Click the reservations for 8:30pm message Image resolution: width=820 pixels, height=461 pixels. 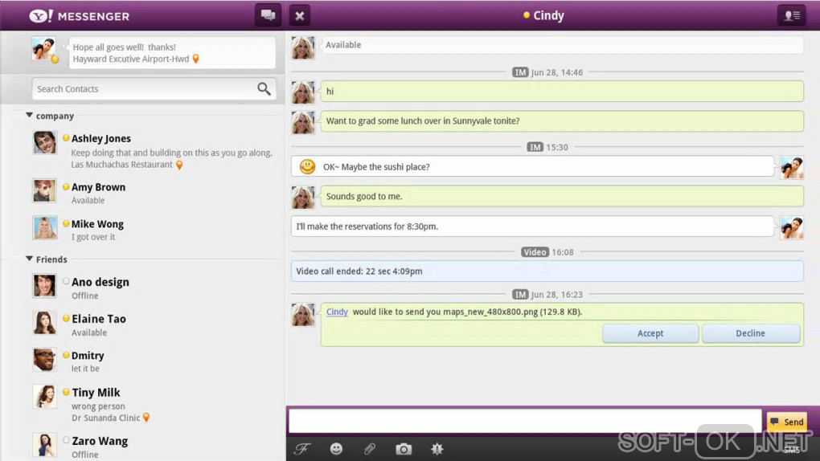tap(532, 226)
